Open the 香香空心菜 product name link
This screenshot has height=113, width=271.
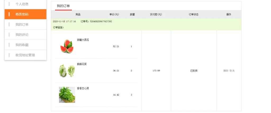click(x=83, y=89)
